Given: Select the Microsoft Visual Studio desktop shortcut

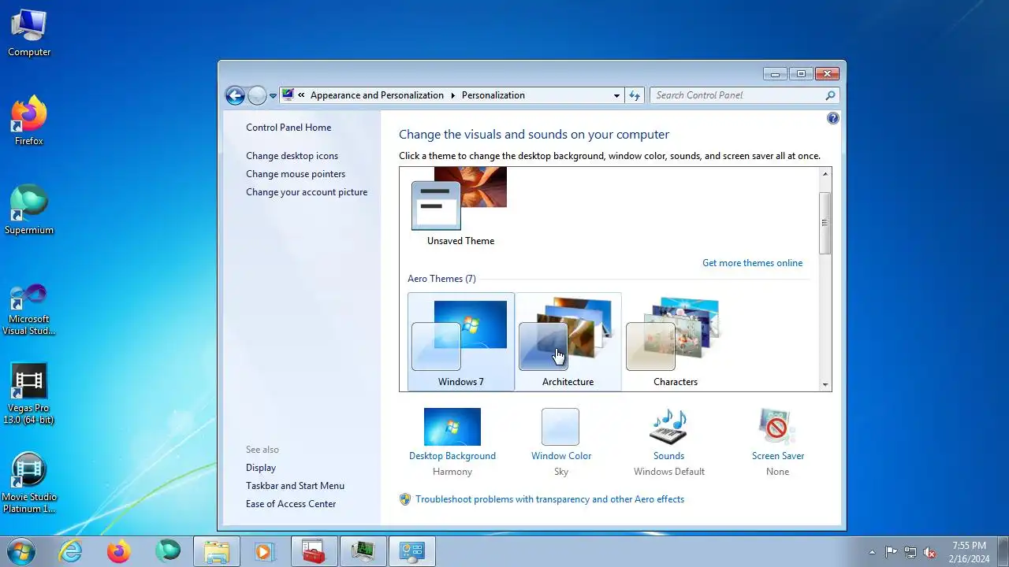Looking at the screenshot, I should pos(29,309).
